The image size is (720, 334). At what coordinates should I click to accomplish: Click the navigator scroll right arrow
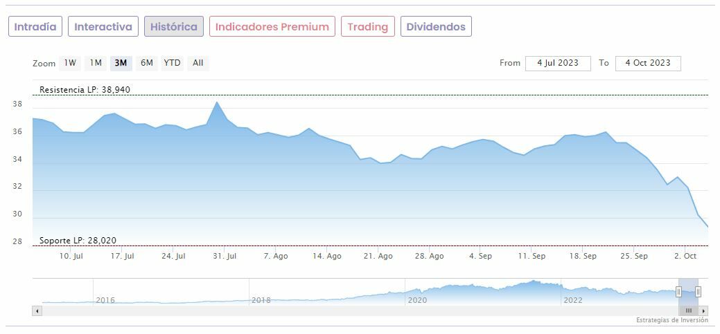click(703, 311)
